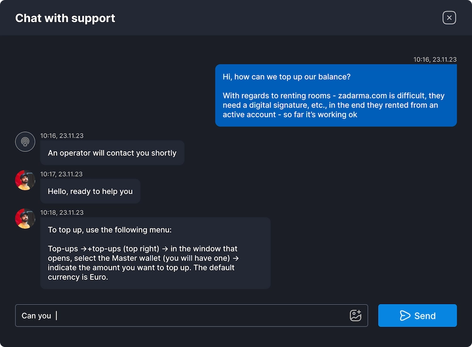This screenshot has height=347, width=472.
Task: Click the 10:18 timestamp above the menu instructions
Action: coord(62,212)
